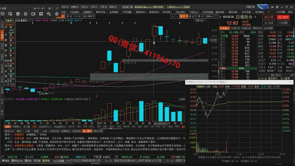Viewport: 295px width, 166px height.
Task: Select the TRIX indicator tab
Action: click(x=177, y=127)
